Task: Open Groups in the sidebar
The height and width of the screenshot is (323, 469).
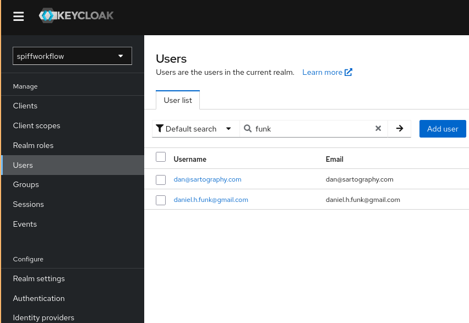Action: (73, 184)
